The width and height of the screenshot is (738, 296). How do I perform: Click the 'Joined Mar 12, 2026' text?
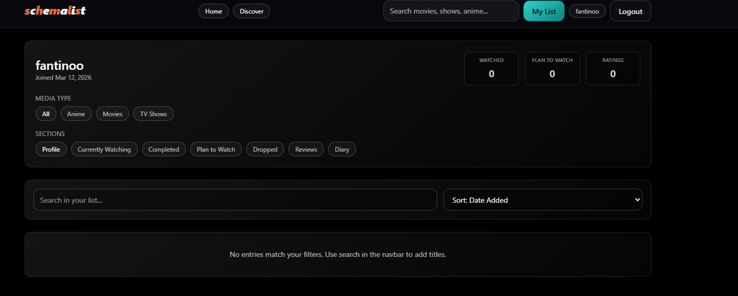tap(63, 78)
